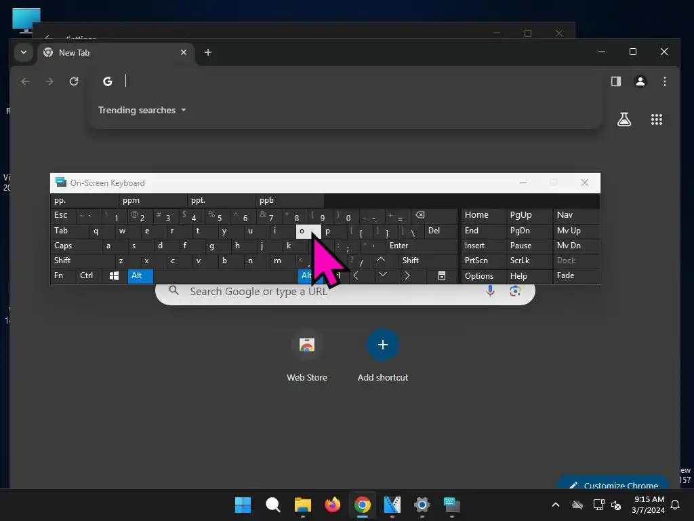Choose 'ppm' text suggestion
This screenshot has width=694, height=521.
click(x=152, y=200)
